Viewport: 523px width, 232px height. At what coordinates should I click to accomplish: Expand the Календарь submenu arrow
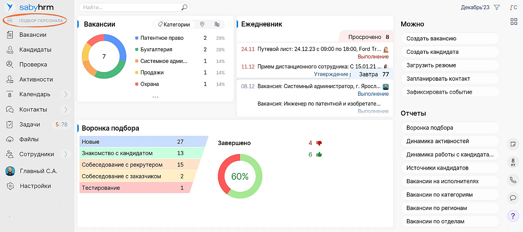(x=65, y=94)
